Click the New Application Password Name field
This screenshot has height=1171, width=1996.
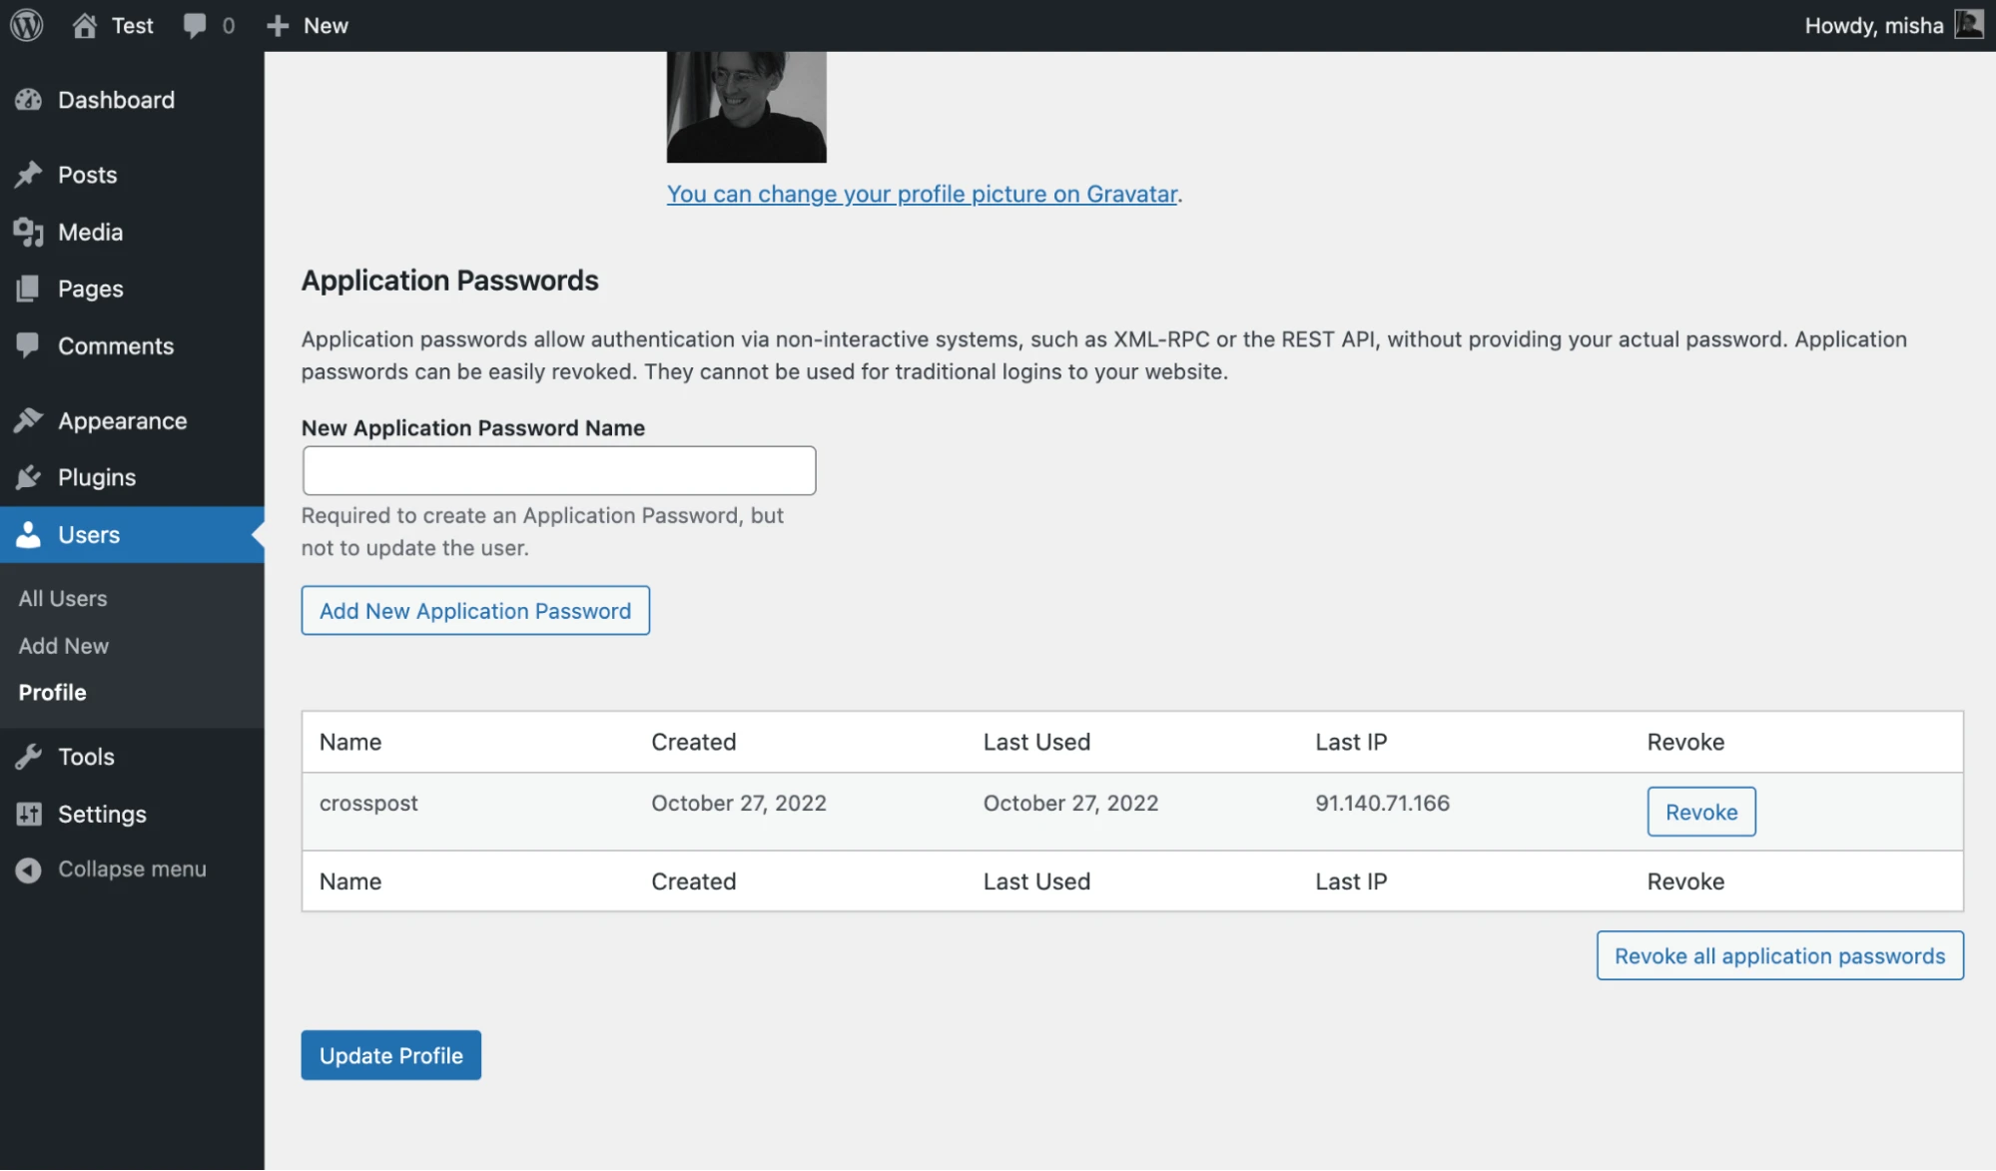tap(558, 469)
